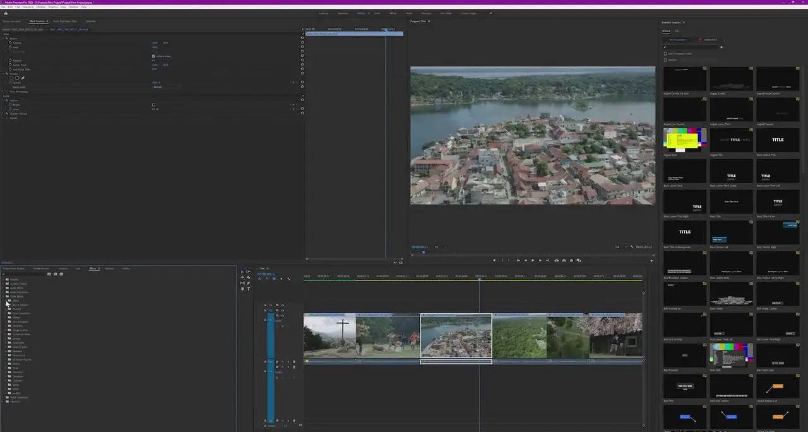This screenshot has width=808, height=432.
Task: Open the Sequence menu in the menu bar
Action: pyautogui.click(x=28, y=7)
